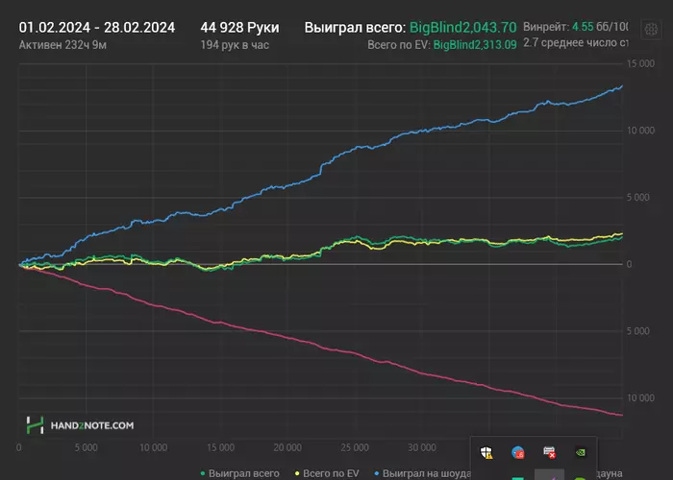Click the date range 01.02.2024 - 28.02.2024

coord(97,28)
